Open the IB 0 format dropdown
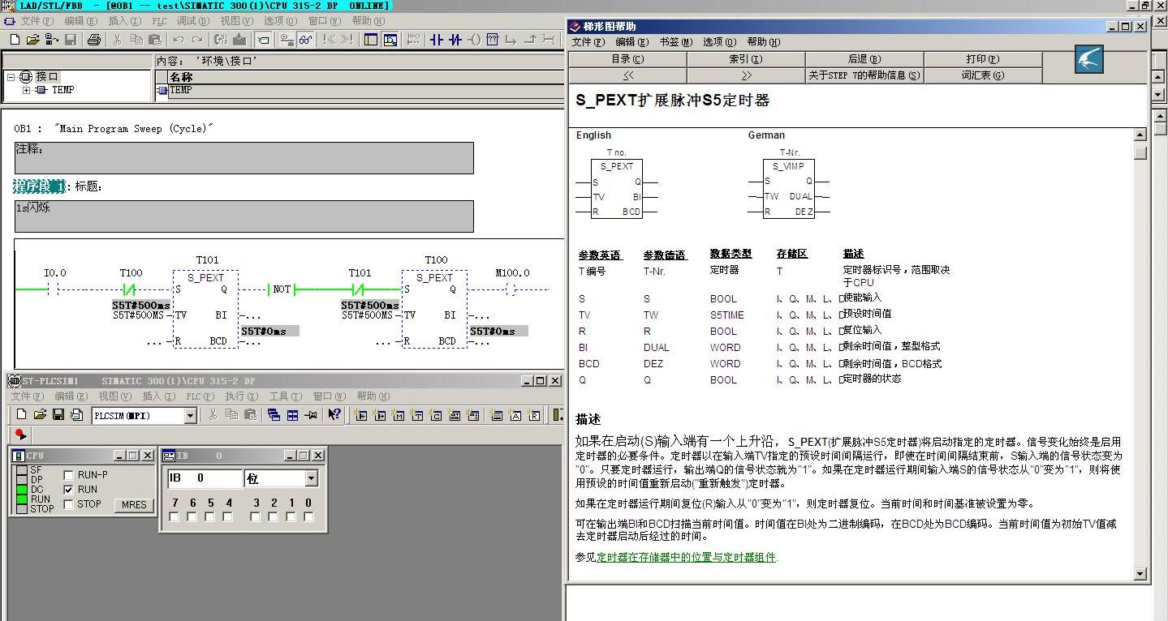The height and width of the screenshot is (621, 1168). point(311,479)
